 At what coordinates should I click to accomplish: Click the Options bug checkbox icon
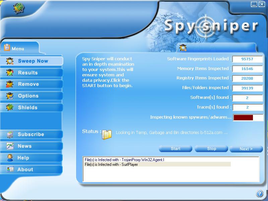pyautogui.click(x=10, y=96)
